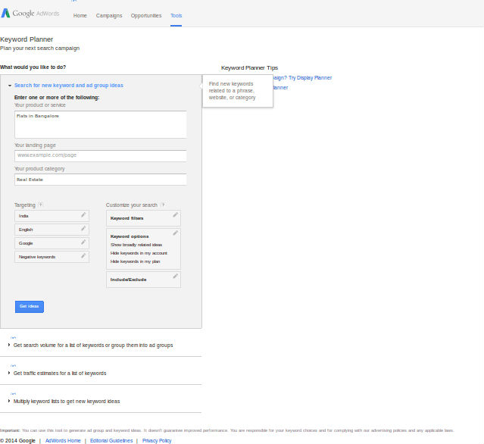Screen dimensions: 484x444
Task: Open the Privacy Policy link
Action: (x=157, y=441)
